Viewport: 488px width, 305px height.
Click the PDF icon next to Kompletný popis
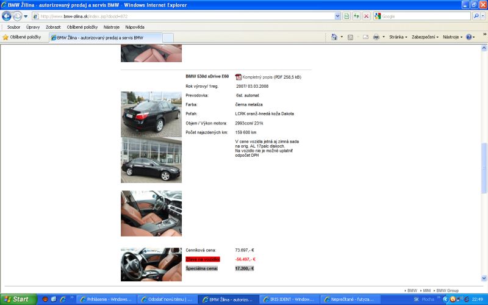tap(238, 77)
